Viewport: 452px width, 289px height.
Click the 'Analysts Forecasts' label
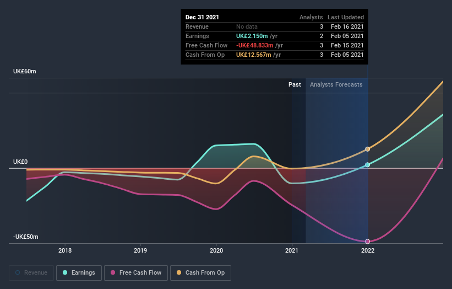[x=336, y=84]
